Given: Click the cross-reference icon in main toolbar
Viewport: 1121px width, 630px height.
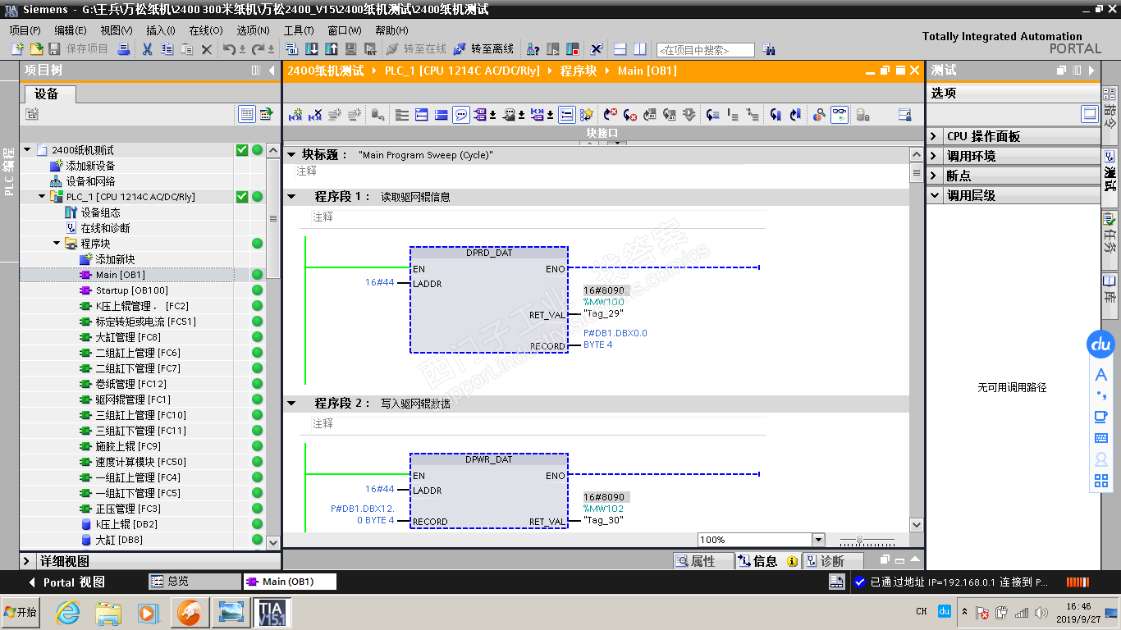Looking at the screenshot, I should click(x=597, y=49).
